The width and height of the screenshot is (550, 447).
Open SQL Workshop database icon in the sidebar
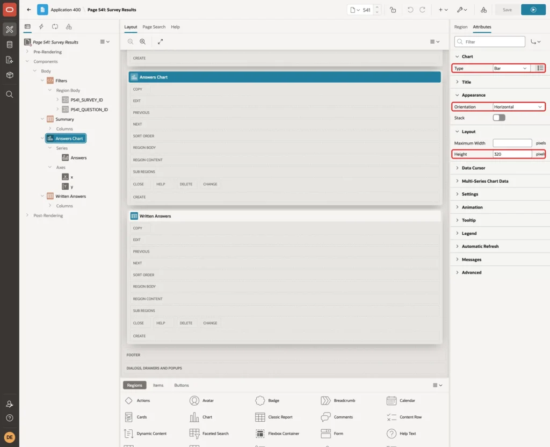tap(10, 45)
